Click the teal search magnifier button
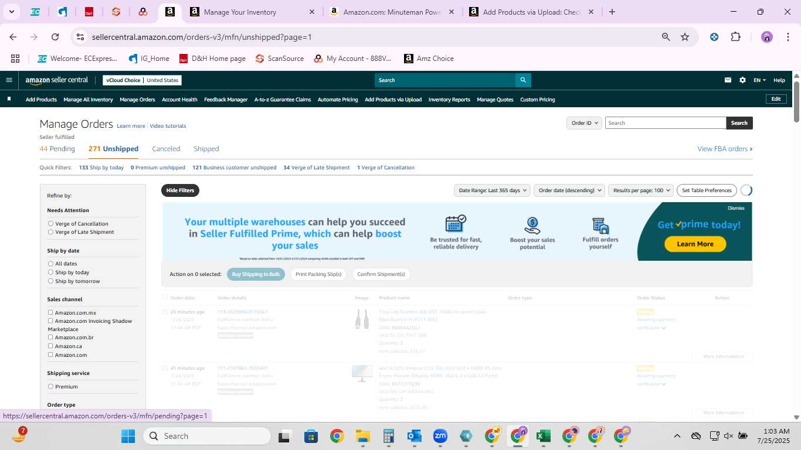 point(523,80)
